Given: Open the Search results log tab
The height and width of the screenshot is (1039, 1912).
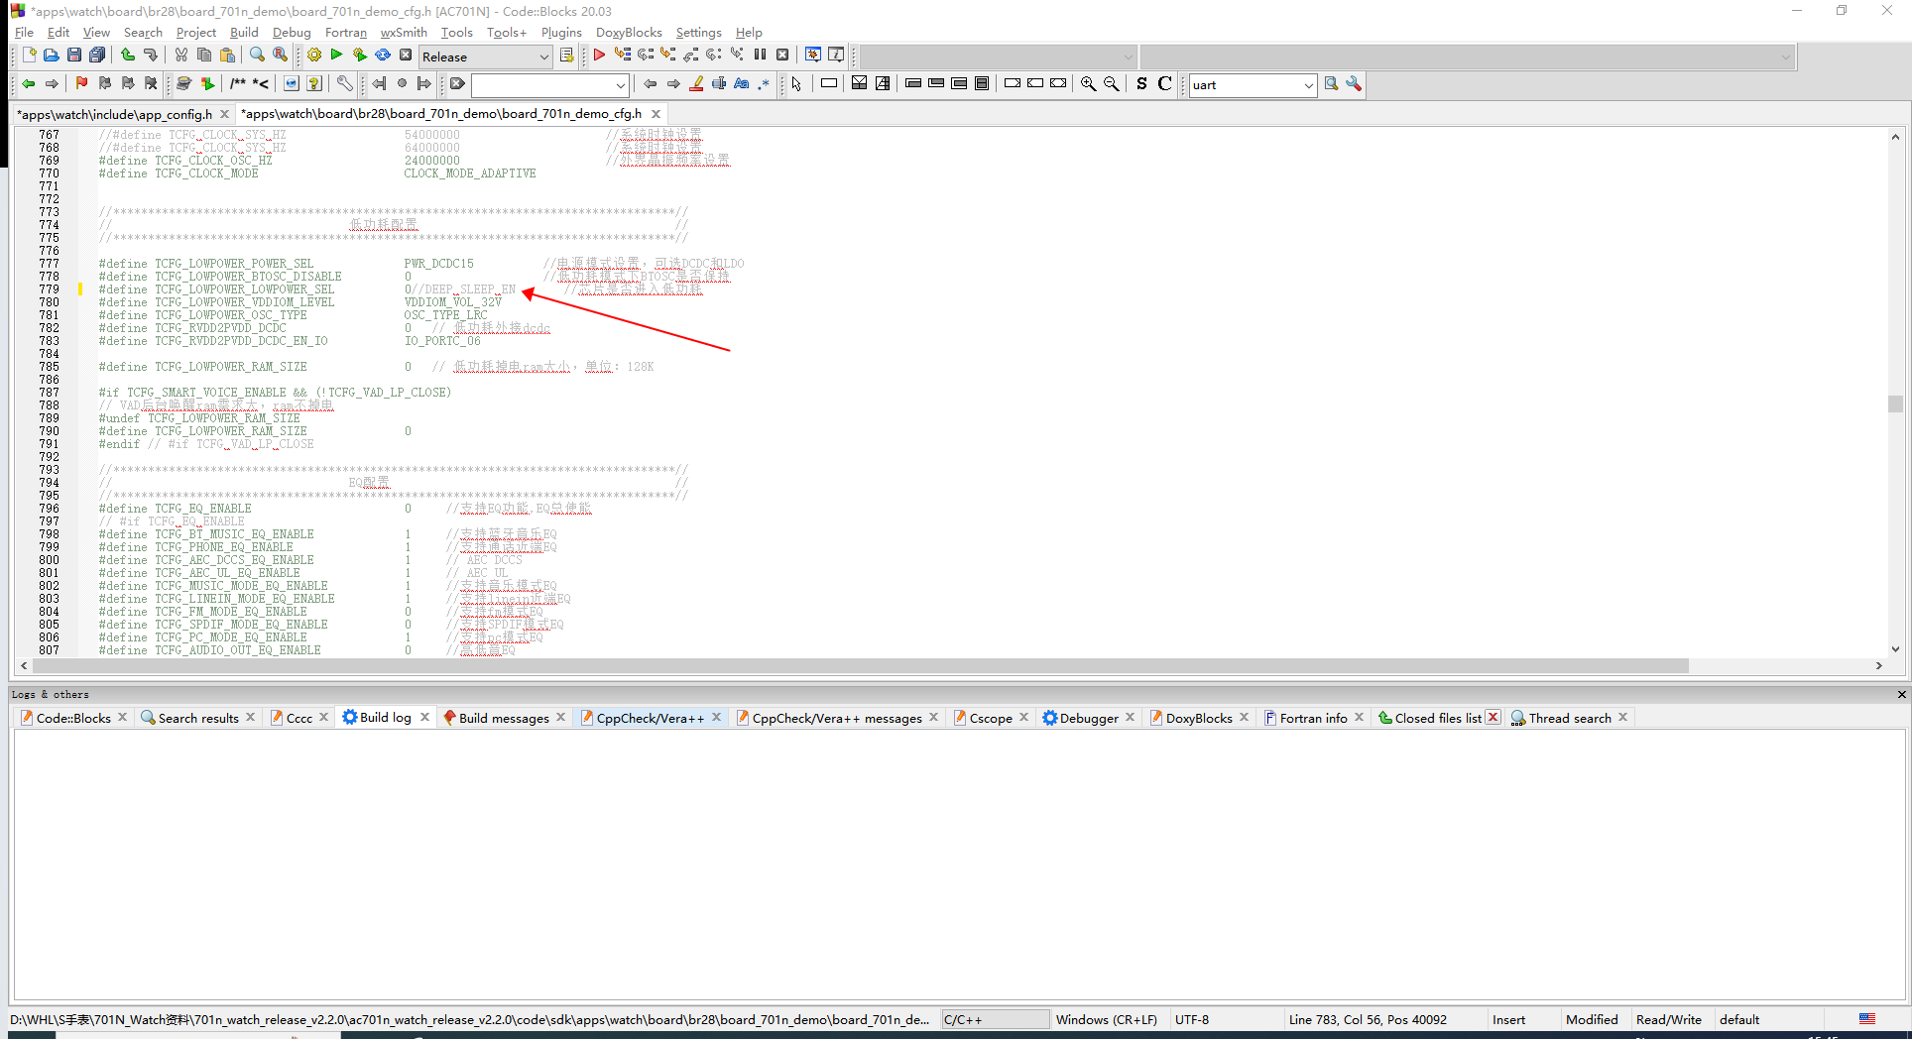Looking at the screenshot, I should tap(198, 718).
